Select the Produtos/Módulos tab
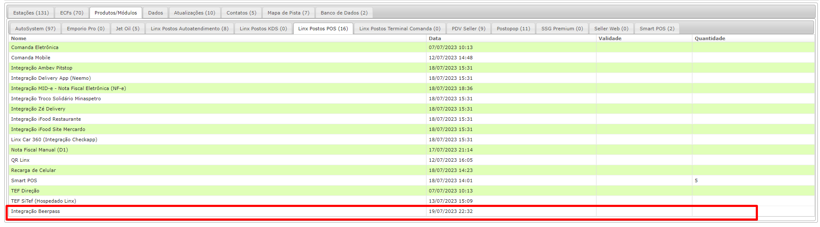This screenshot has width=820, height=227. tap(116, 13)
